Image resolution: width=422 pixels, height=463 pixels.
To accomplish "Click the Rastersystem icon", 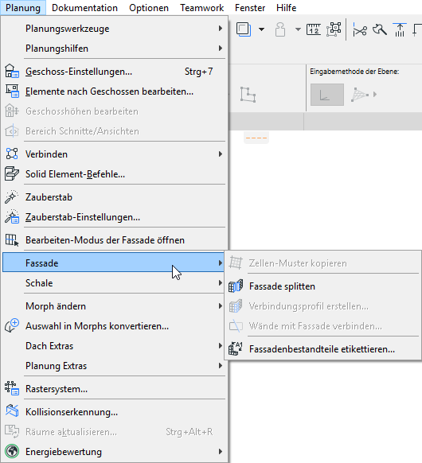I will point(12,388).
